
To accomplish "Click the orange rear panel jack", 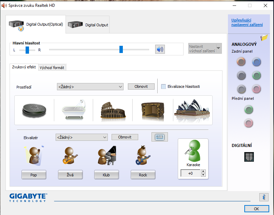I will tap(241, 62).
